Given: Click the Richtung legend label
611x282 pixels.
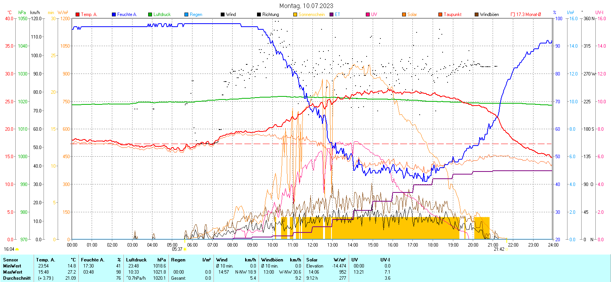Looking at the screenshot, I should [270, 14].
